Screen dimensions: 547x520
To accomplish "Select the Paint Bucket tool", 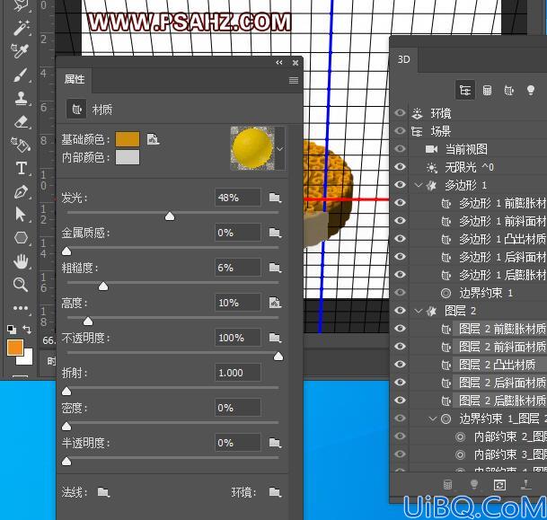I will point(21,145).
